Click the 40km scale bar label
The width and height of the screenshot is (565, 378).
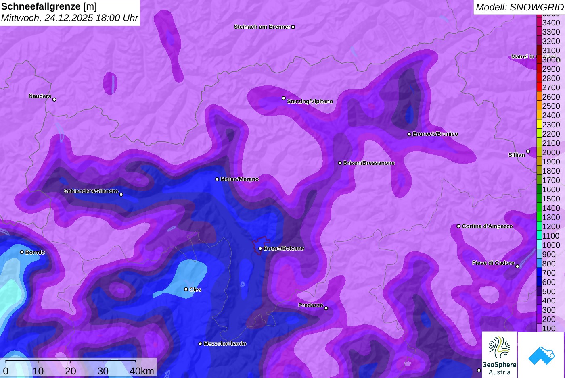pos(142,371)
